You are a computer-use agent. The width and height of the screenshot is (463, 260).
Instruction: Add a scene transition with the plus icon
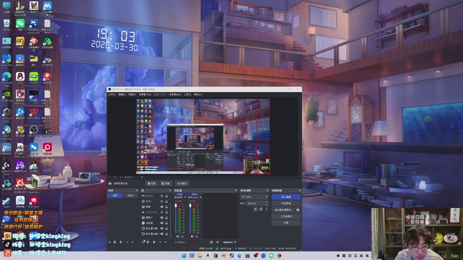coord(255,209)
